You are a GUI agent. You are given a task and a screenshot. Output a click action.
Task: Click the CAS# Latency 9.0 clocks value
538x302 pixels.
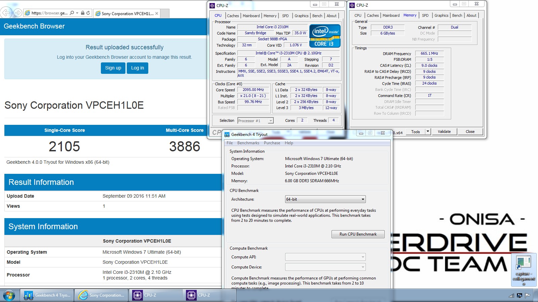(429, 65)
